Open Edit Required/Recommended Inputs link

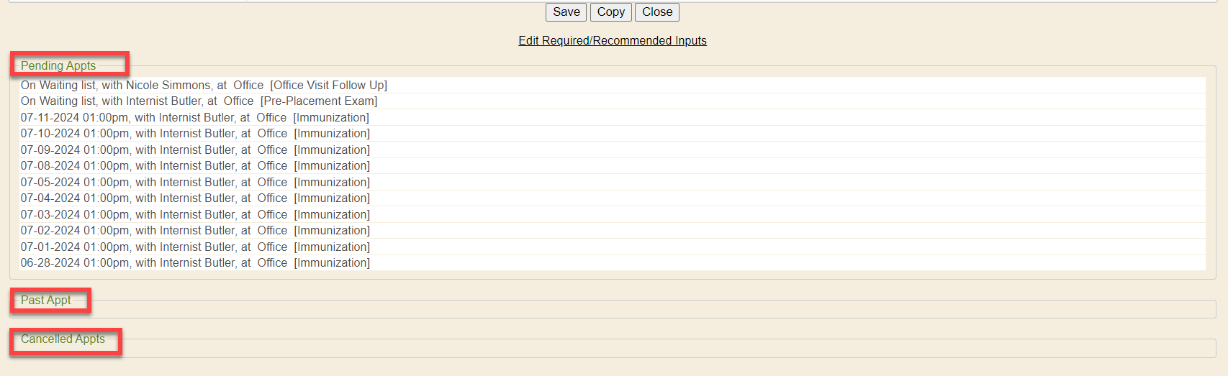[612, 41]
